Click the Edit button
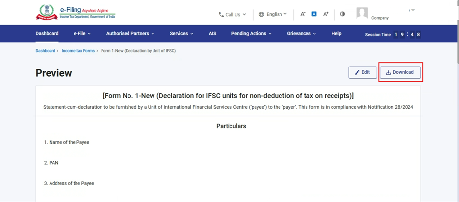The image size is (459, 202). 362,72
